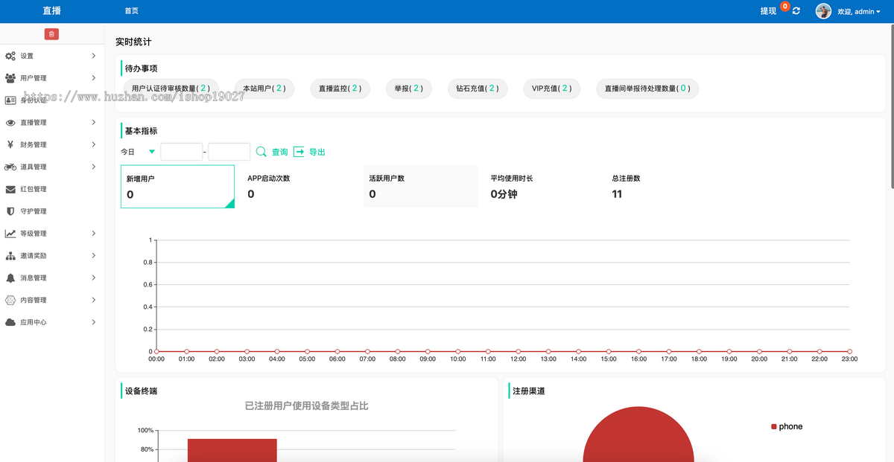Click the 导出 export button text
Image resolution: width=894 pixels, height=462 pixels.
click(x=317, y=152)
